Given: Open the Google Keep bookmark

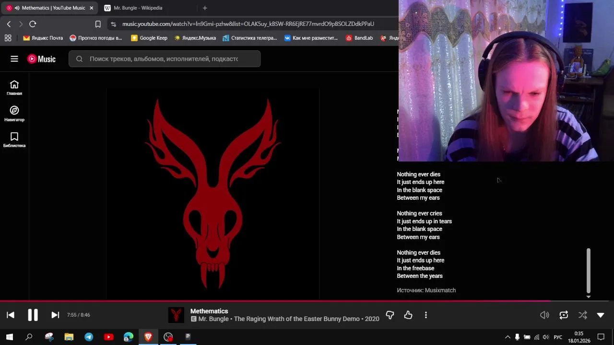Looking at the screenshot, I should click(x=149, y=38).
